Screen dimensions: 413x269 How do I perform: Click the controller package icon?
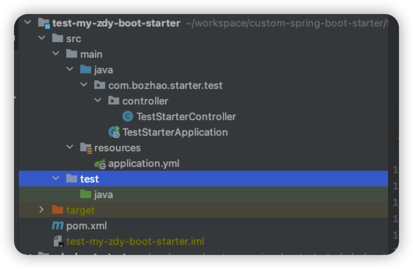[114, 101]
